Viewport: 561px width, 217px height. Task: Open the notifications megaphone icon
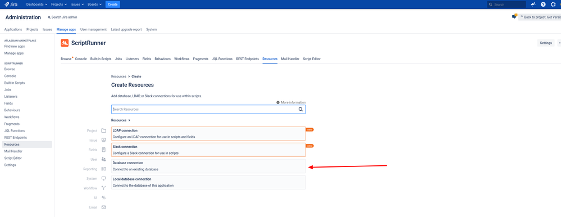(533, 4)
